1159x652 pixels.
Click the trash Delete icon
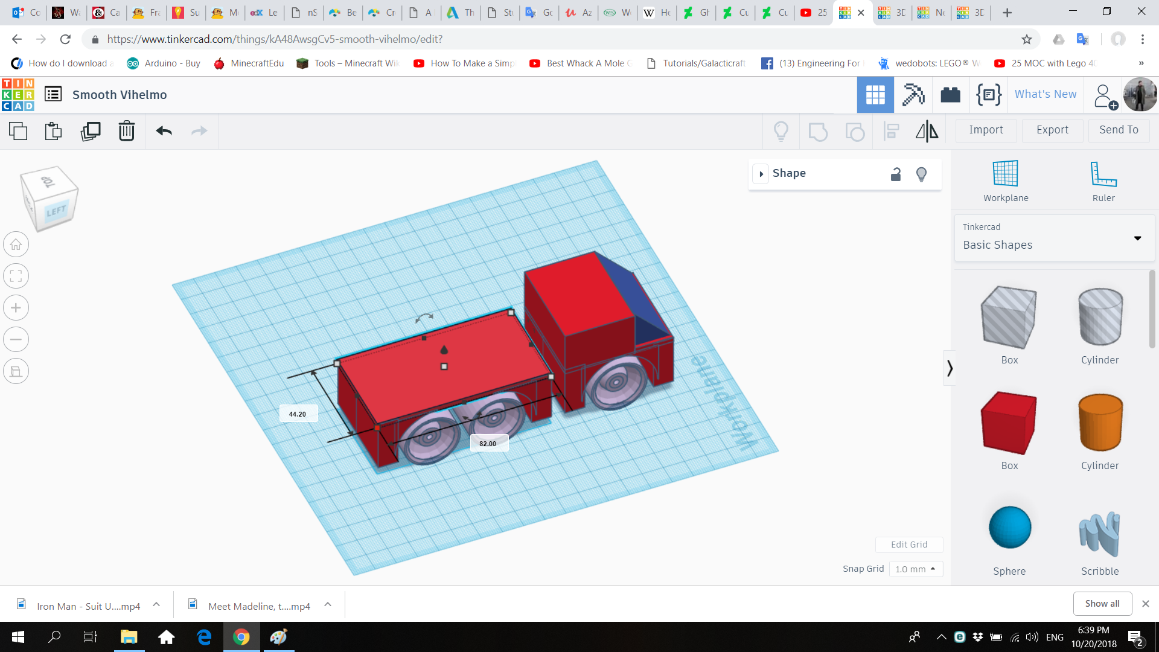pyautogui.click(x=127, y=131)
